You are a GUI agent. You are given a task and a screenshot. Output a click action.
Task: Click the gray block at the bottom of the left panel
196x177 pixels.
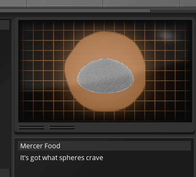(x=4, y=173)
